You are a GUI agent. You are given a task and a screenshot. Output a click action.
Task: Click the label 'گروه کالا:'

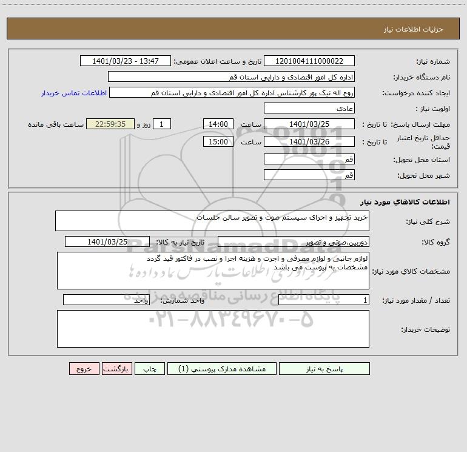tap(435, 242)
